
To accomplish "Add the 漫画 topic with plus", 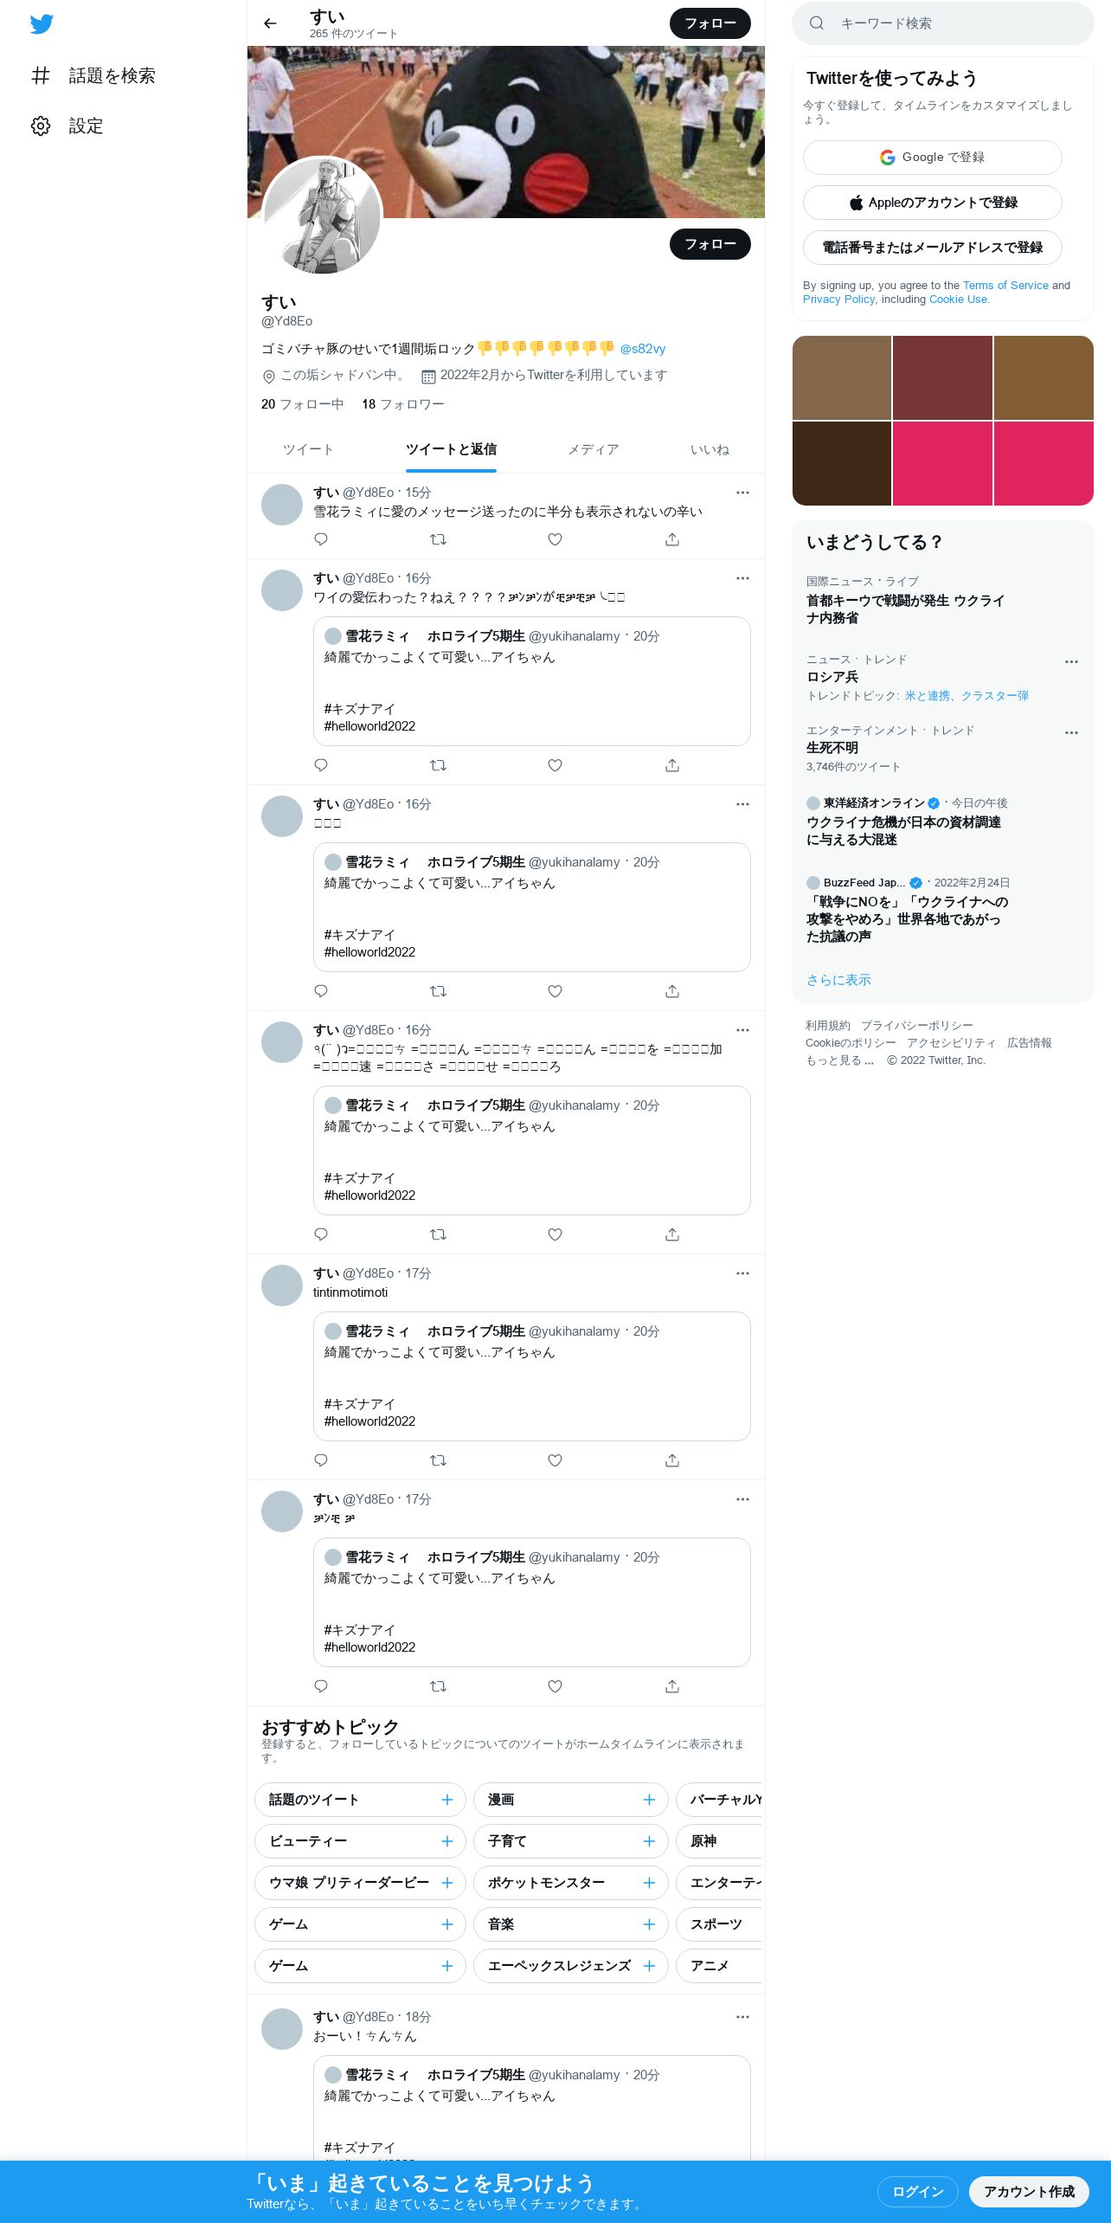I will [649, 1800].
